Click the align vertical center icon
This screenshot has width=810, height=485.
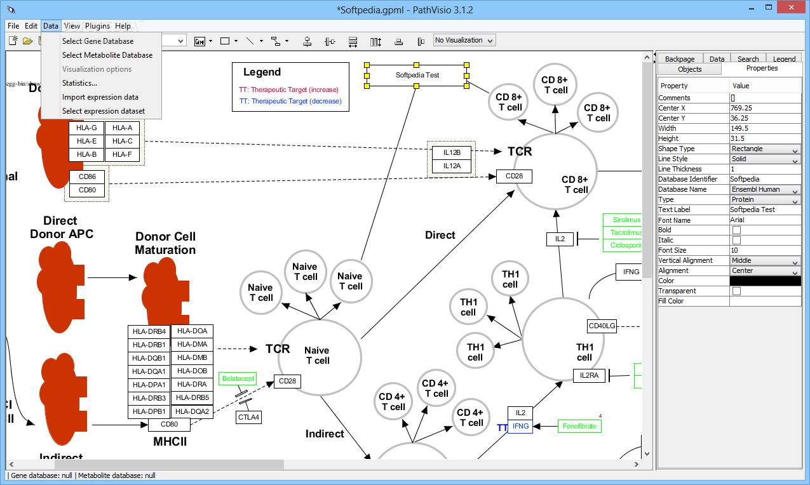[330, 41]
